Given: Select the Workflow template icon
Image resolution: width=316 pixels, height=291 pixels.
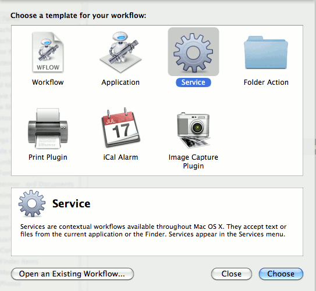Looking at the screenshot, I should click(x=48, y=52).
